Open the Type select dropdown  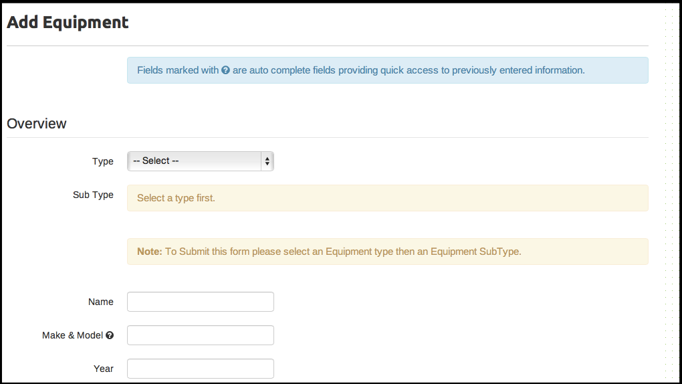[194, 161]
